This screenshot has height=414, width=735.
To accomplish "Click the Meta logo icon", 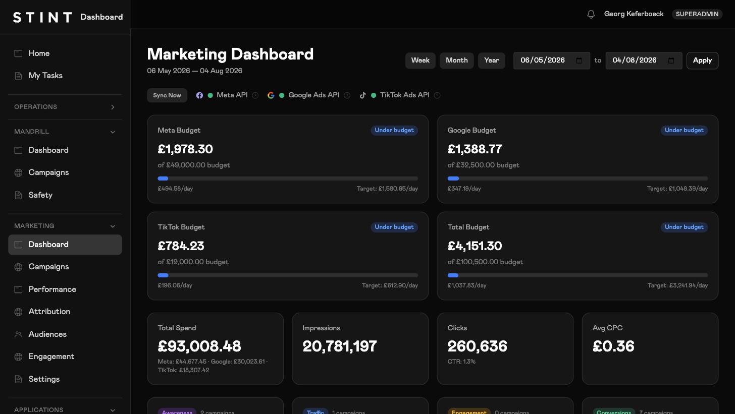I will point(199,95).
